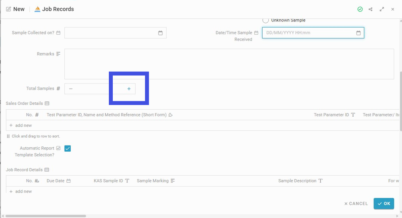Click the Due Date calendar icon
Image resolution: width=402 pixels, height=218 pixels.
(69, 181)
